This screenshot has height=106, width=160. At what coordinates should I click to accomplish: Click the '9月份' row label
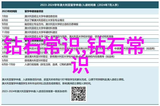(5, 24)
